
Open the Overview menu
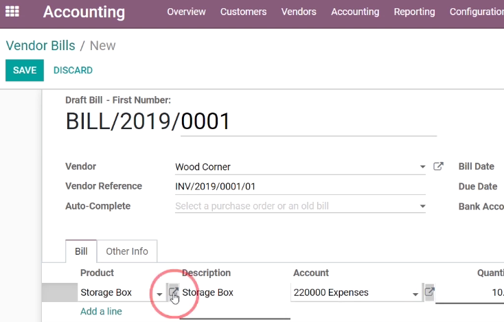point(186,12)
